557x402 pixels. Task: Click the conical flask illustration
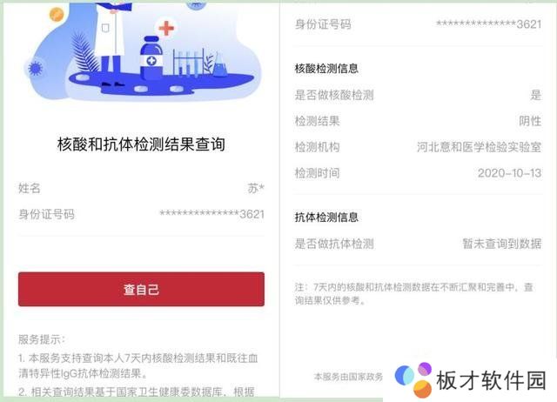218,64
